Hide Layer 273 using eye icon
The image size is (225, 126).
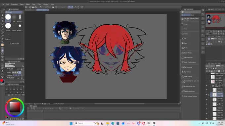pos(206,99)
